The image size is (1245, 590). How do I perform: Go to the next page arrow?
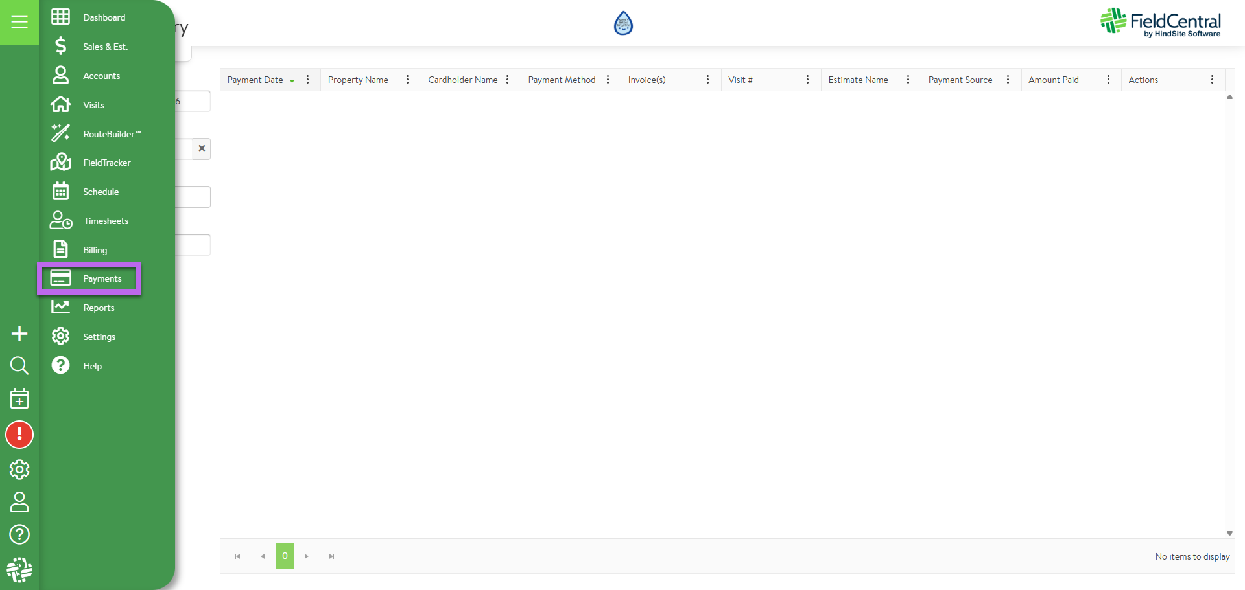[307, 556]
